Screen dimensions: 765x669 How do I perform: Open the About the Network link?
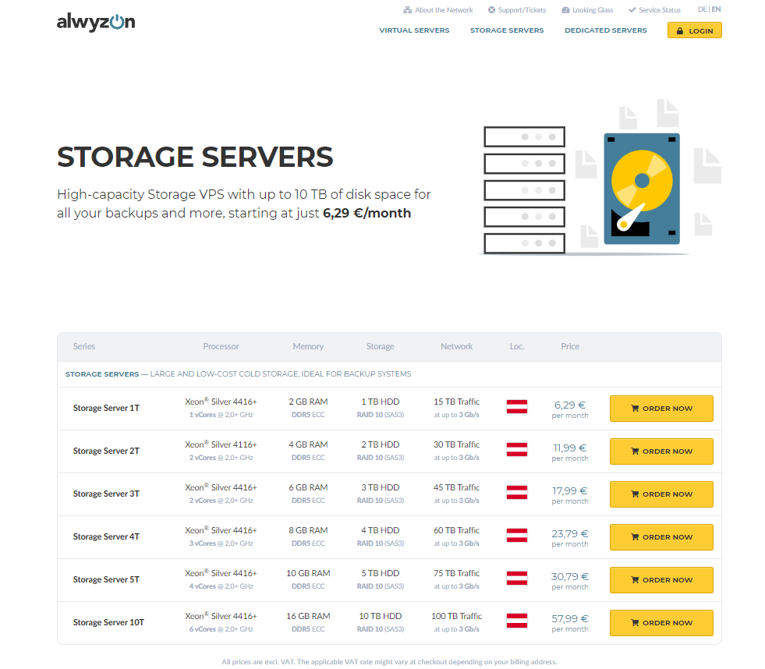click(x=438, y=10)
